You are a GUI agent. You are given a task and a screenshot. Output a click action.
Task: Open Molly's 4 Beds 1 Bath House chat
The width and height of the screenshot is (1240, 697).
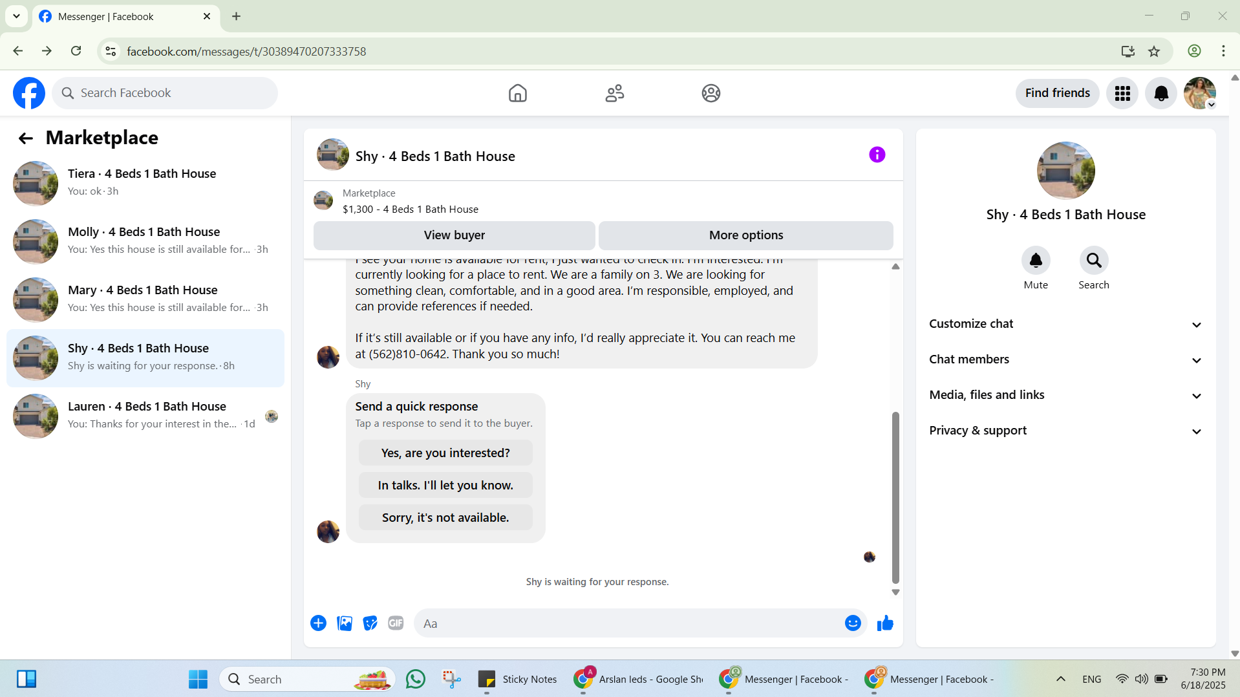point(145,242)
